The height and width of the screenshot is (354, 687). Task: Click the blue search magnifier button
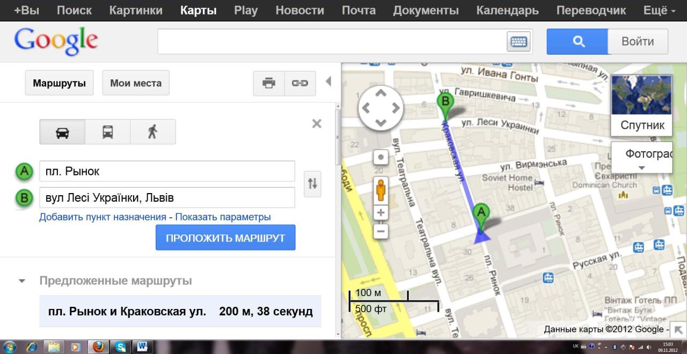coord(578,42)
